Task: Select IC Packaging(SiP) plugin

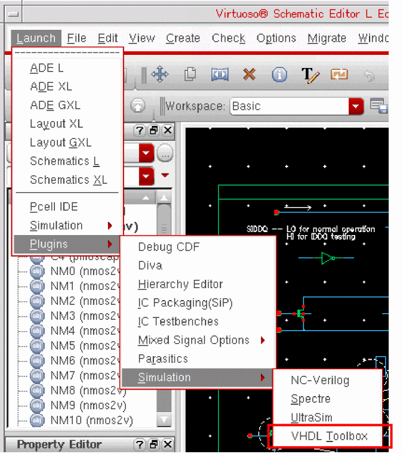Action: [x=198, y=303]
